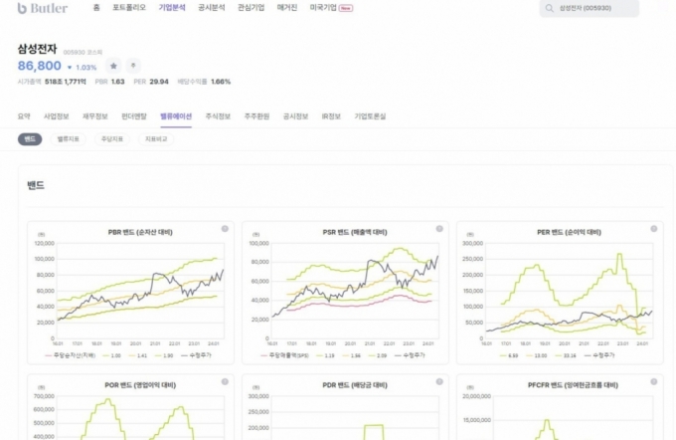Switch to the 재무정보 tab

pyautogui.click(x=95, y=116)
